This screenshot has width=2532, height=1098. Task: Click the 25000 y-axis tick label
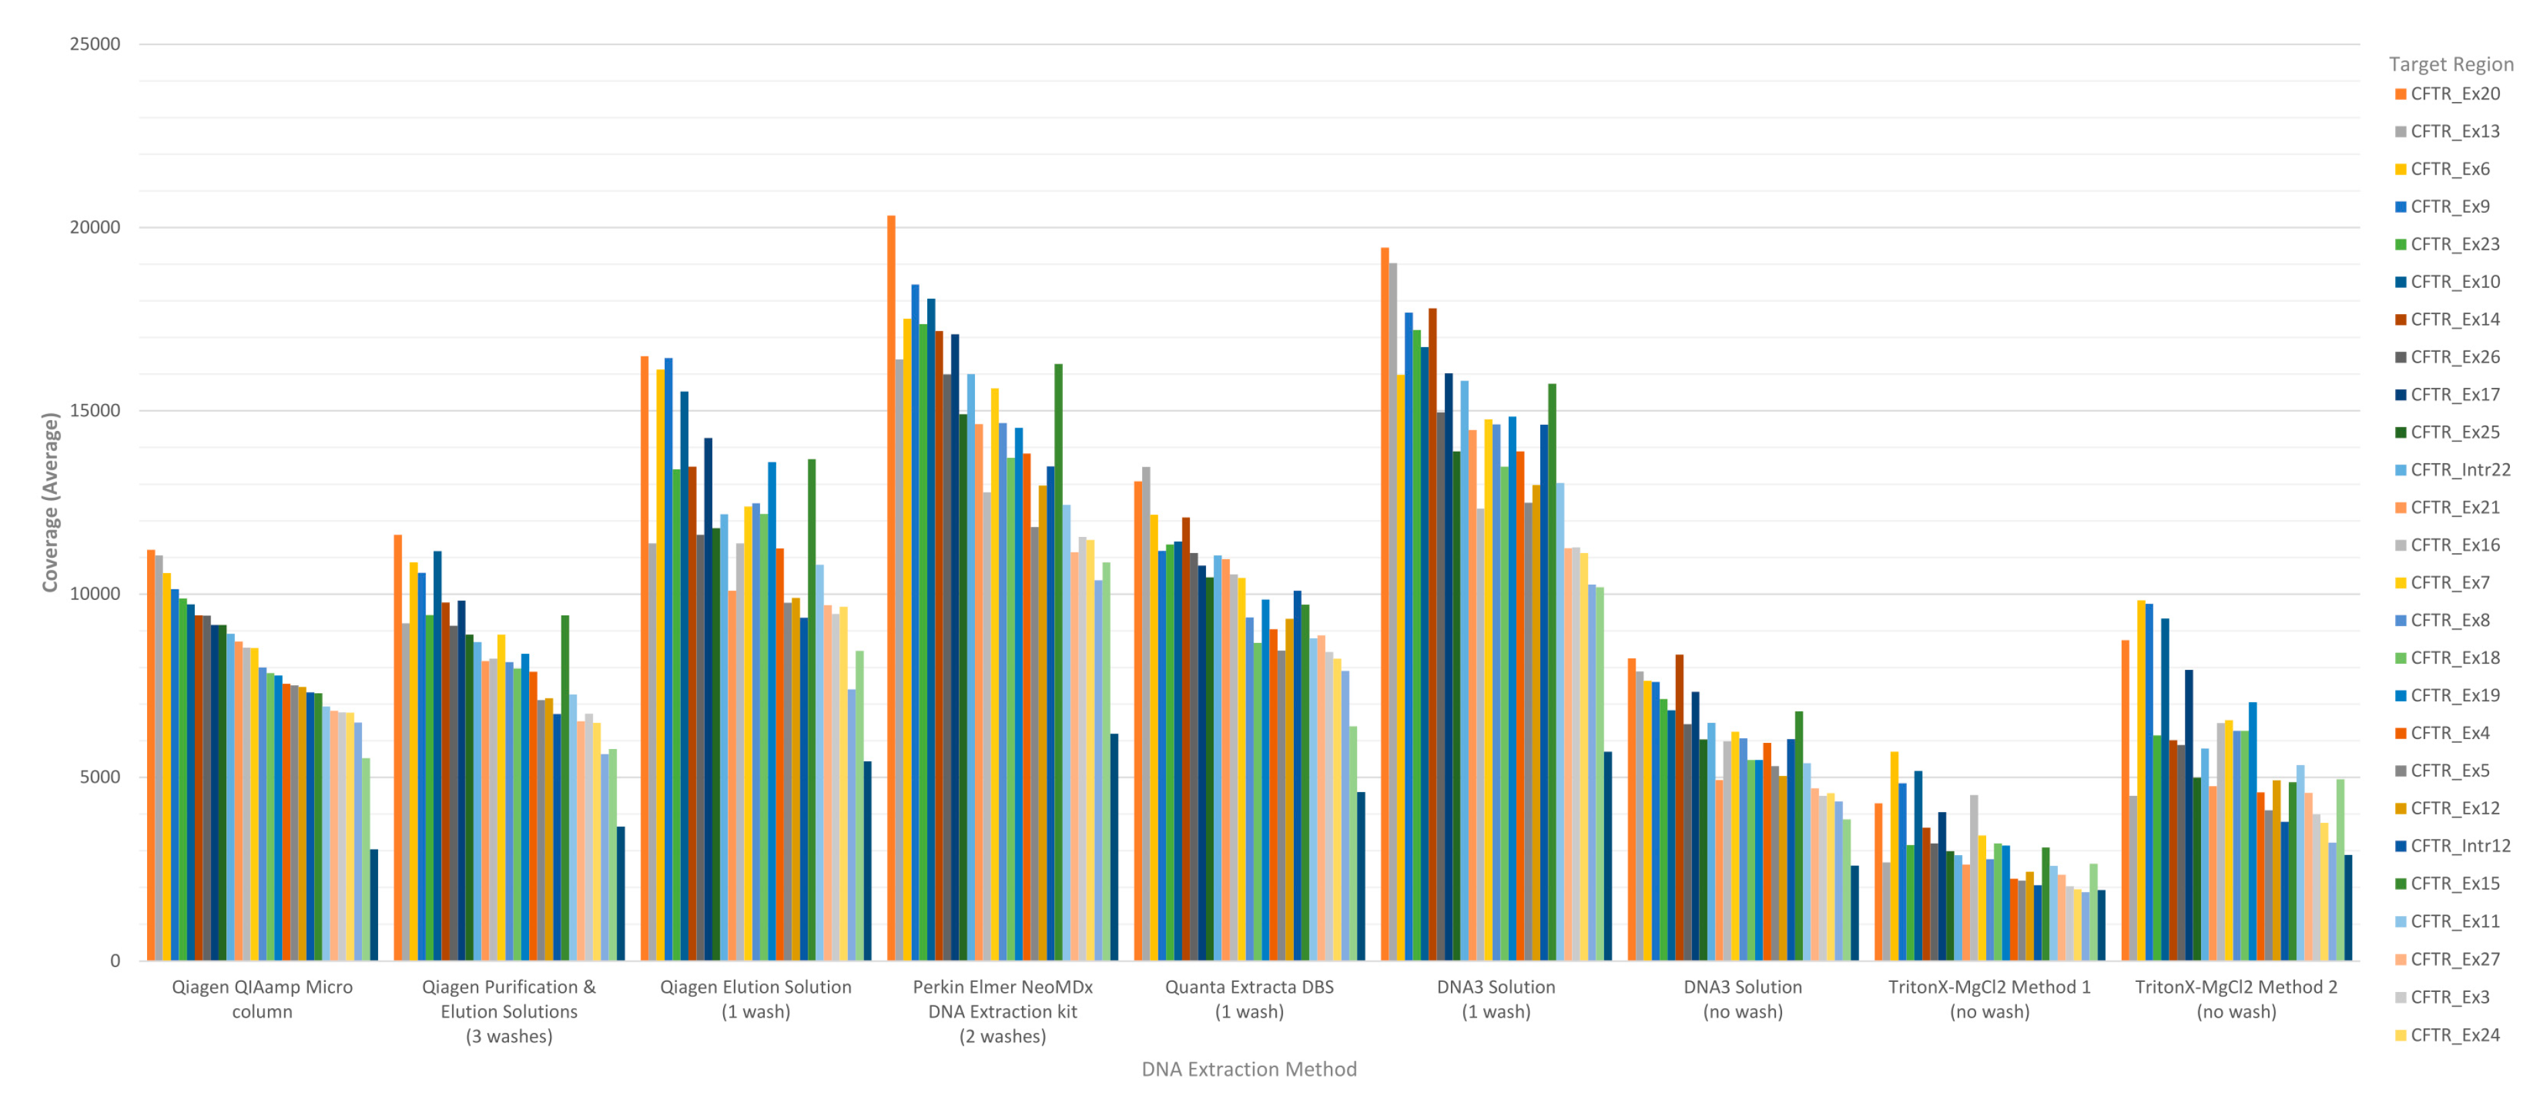95,44
